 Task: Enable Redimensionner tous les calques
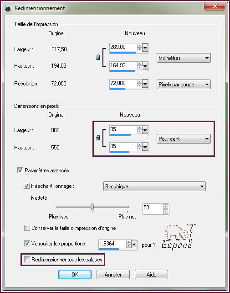pyautogui.click(x=27, y=259)
